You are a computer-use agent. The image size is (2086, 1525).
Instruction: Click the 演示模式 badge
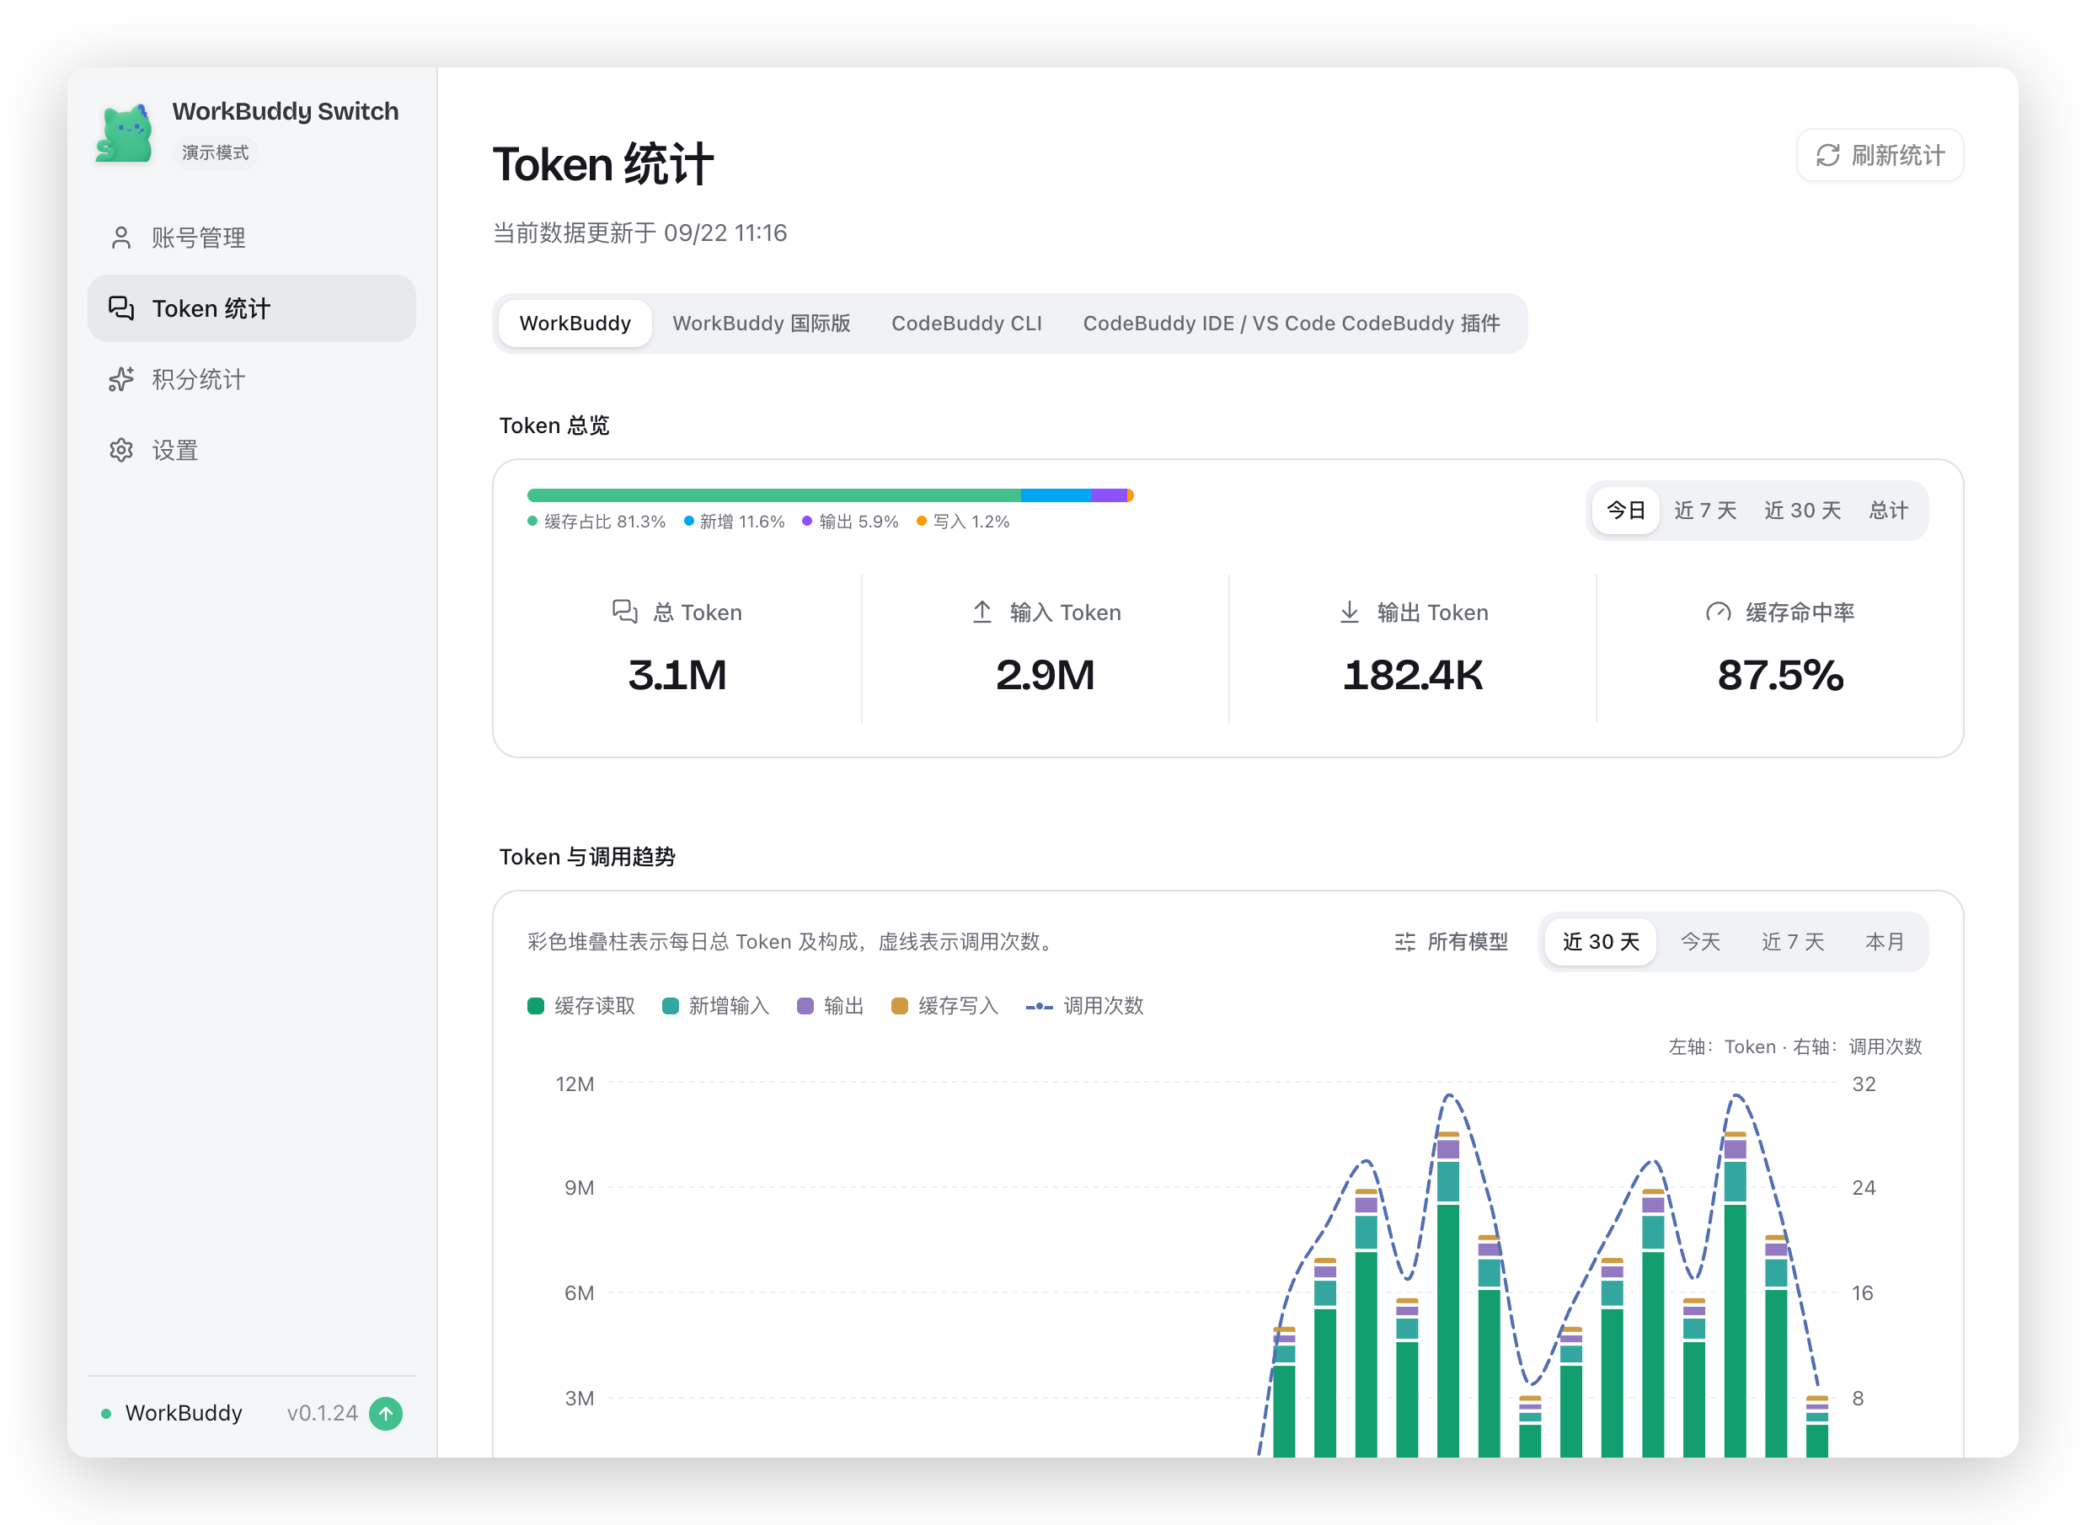tap(215, 152)
